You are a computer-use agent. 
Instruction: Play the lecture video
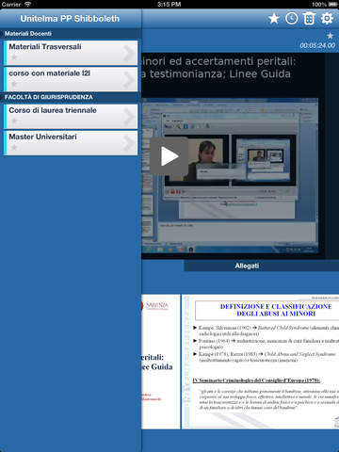[x=169, y=156]
